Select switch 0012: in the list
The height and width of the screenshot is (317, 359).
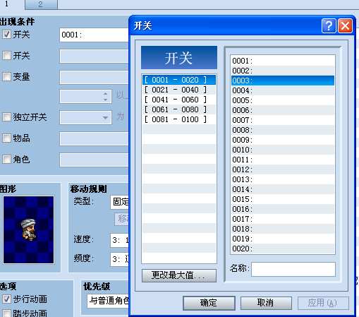pyautogui.click(x=283, y=169)
